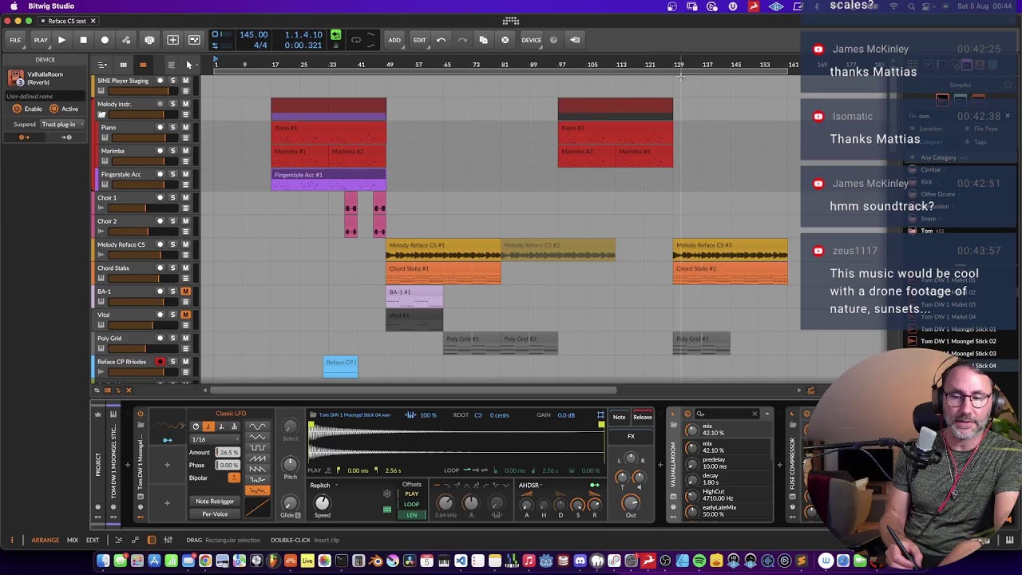
Task: Toggle the Active button in Device panel
Action: pyautogui.click(x=65, y=109)
